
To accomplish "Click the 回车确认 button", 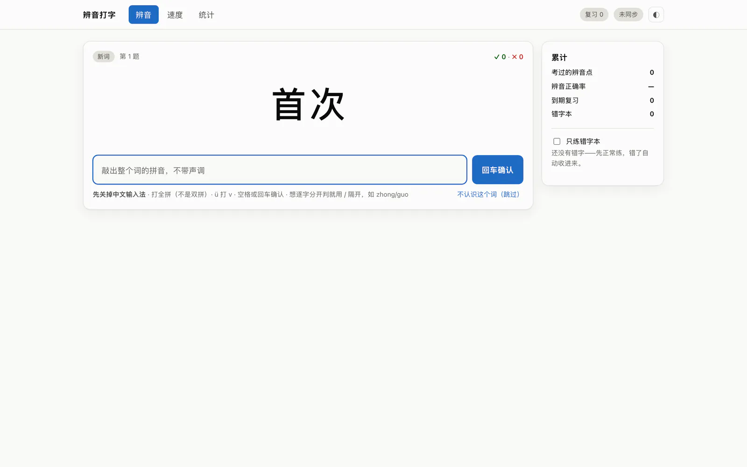I will [497, 170].
